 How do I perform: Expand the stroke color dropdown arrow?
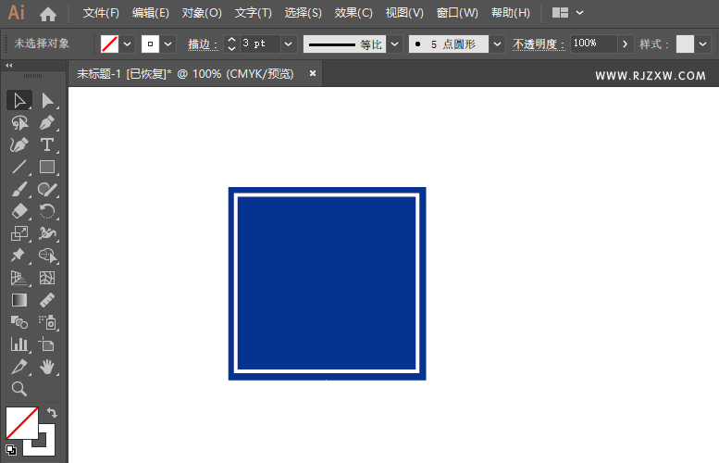[x=167, y=44]
